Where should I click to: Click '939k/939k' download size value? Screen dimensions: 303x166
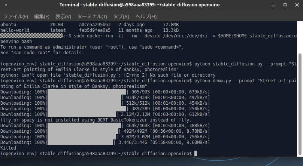pos(138,98)
